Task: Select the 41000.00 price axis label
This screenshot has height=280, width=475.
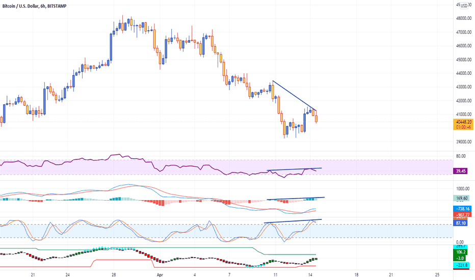Action: 463,114
